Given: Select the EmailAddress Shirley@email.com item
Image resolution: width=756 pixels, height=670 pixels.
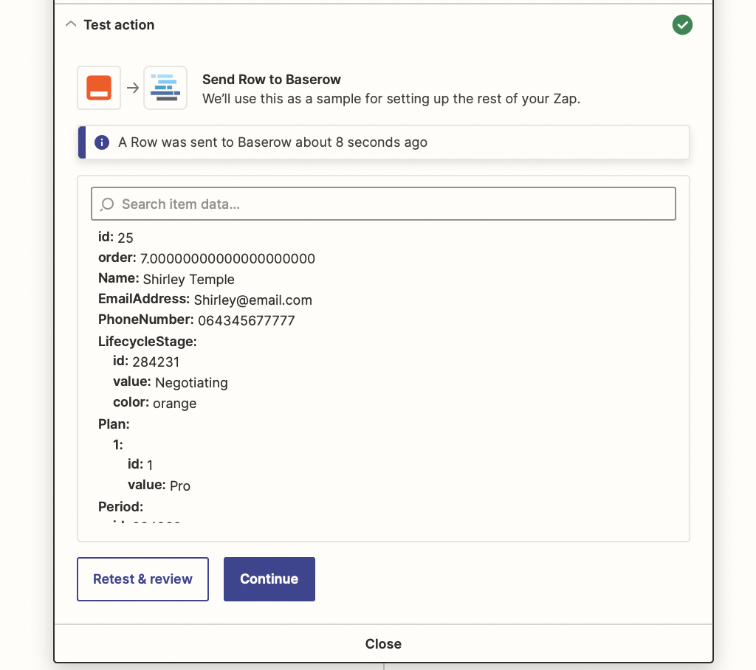Looking at the screenshot, I should coord(205,300).
